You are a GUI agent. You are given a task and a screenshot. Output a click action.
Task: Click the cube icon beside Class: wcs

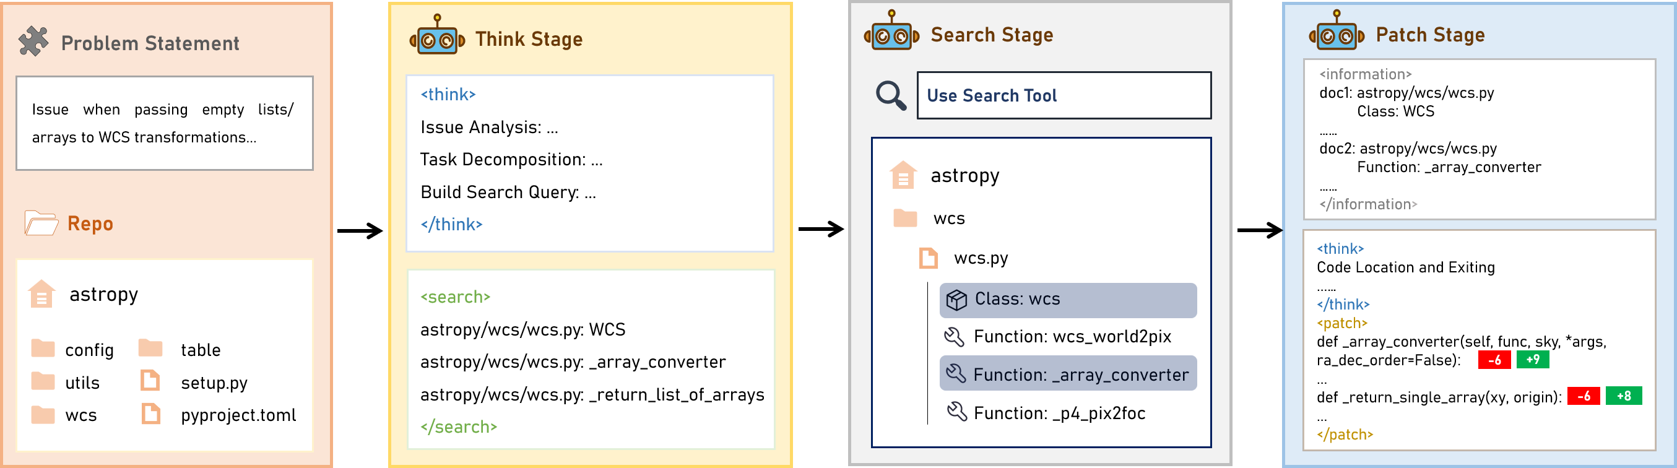click(x=956, y=300)
